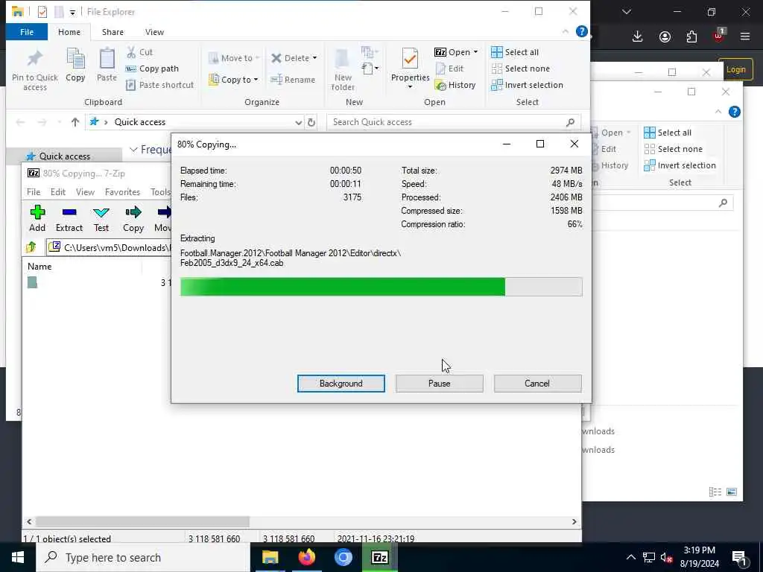Open the browser hamburger menu icon
Image resolution: width=763 pixels, height=572 pixels.
coord(745,36)
